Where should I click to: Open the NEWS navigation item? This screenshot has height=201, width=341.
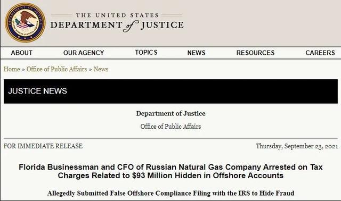[x=197, y=53]
